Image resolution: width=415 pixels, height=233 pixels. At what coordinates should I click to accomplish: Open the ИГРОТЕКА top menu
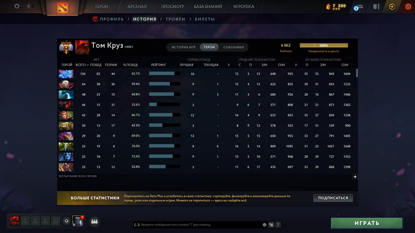pos(244,6)
